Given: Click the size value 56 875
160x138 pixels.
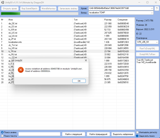Looking at the screenshot, I should 107,79.
